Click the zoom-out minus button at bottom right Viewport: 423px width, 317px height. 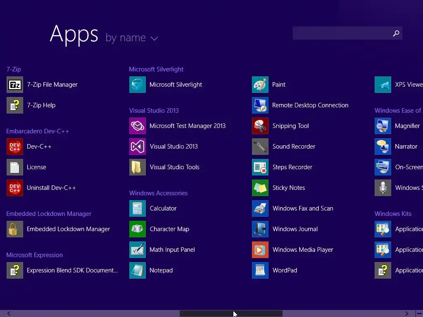point(420,314)
